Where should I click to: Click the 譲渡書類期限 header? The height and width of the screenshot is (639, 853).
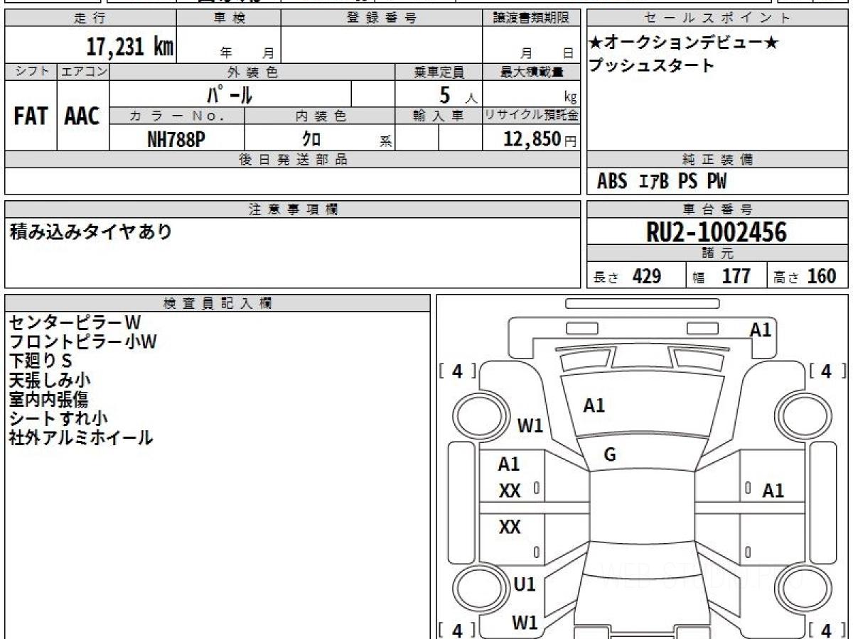(530, 18)
